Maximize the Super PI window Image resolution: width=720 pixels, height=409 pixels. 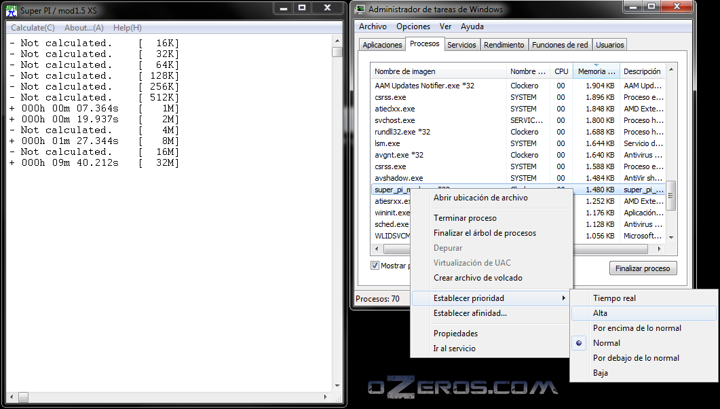[302, 7]
